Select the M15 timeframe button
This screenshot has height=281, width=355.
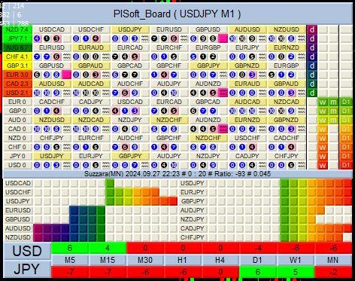click(x=108, y=260)
